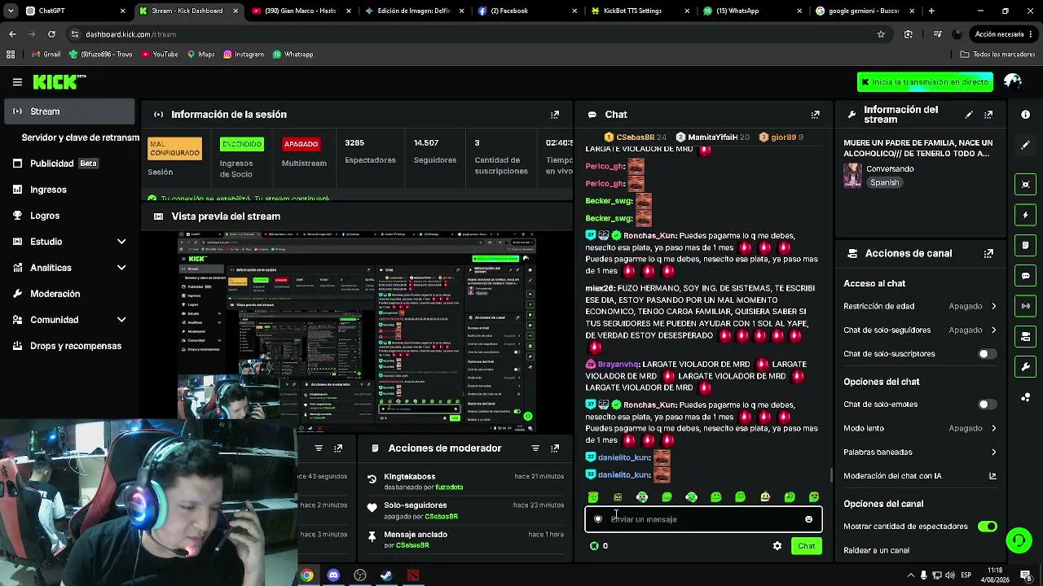1043x586 pixels.
Task: Click the shield icon in the message box
Action: point(598,519)
